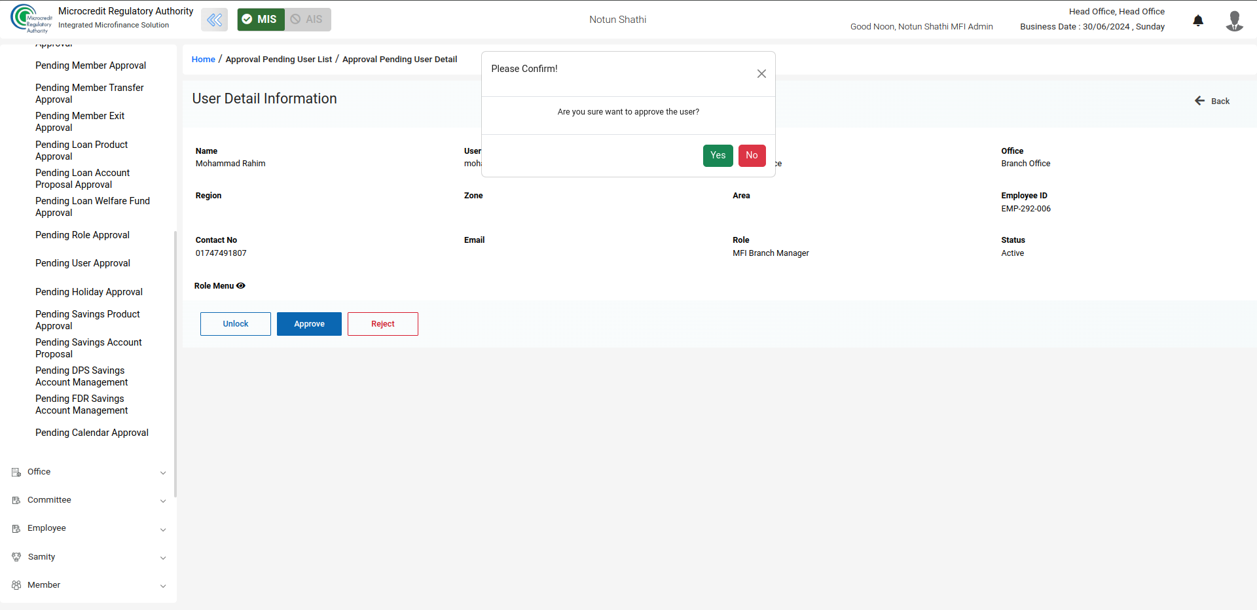
Task: Switch to AIS mode
Action: tap(308, 20)
